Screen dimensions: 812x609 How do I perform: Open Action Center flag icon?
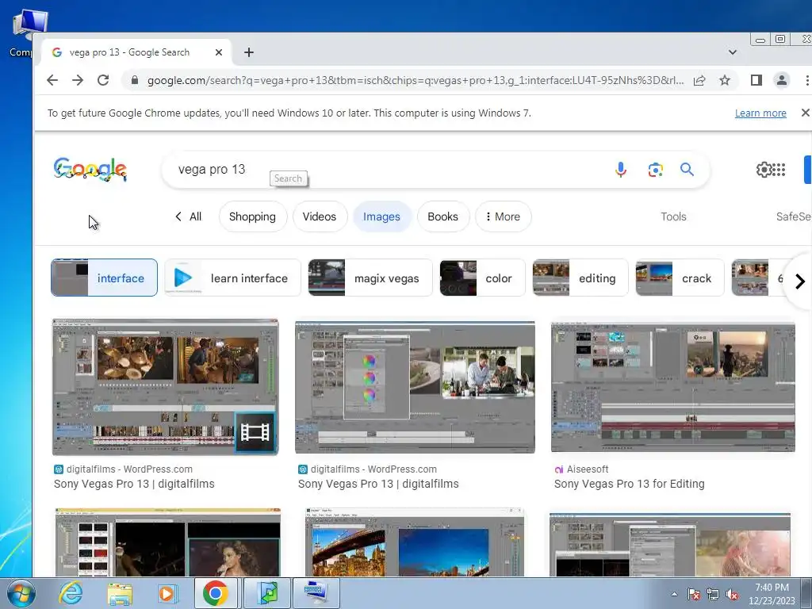(694, 595)
